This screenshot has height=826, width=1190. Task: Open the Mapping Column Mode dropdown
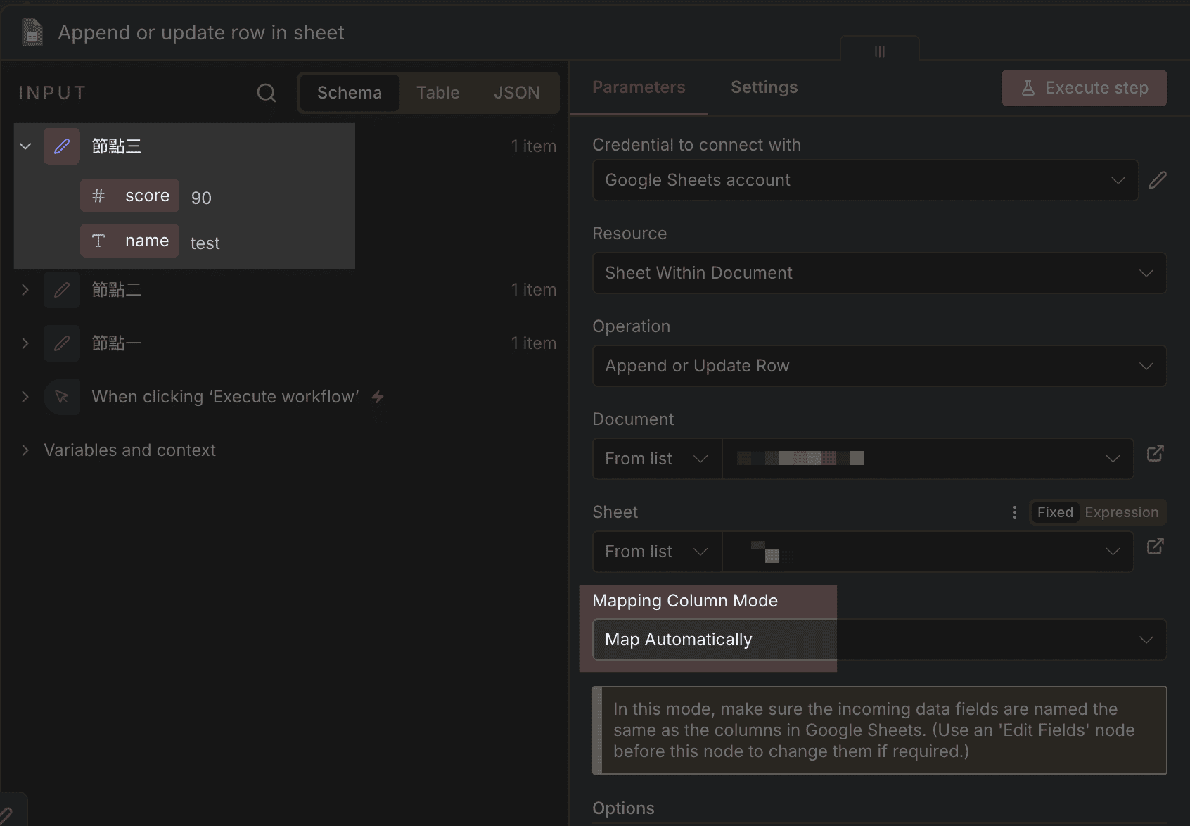pyautogui.click(x=879, y=640)
